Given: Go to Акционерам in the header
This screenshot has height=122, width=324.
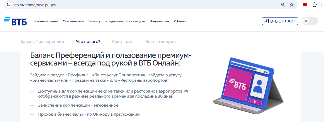Looking at the screenshot, I should 160,21.
